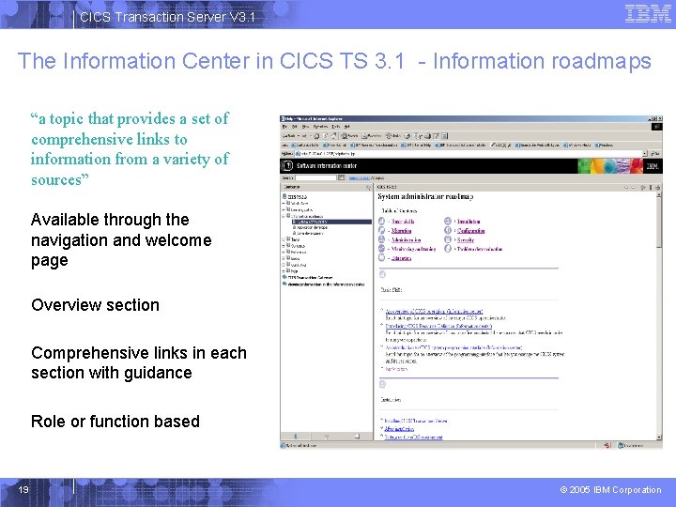Click the browser Home toolbar icon

point(334,136)
